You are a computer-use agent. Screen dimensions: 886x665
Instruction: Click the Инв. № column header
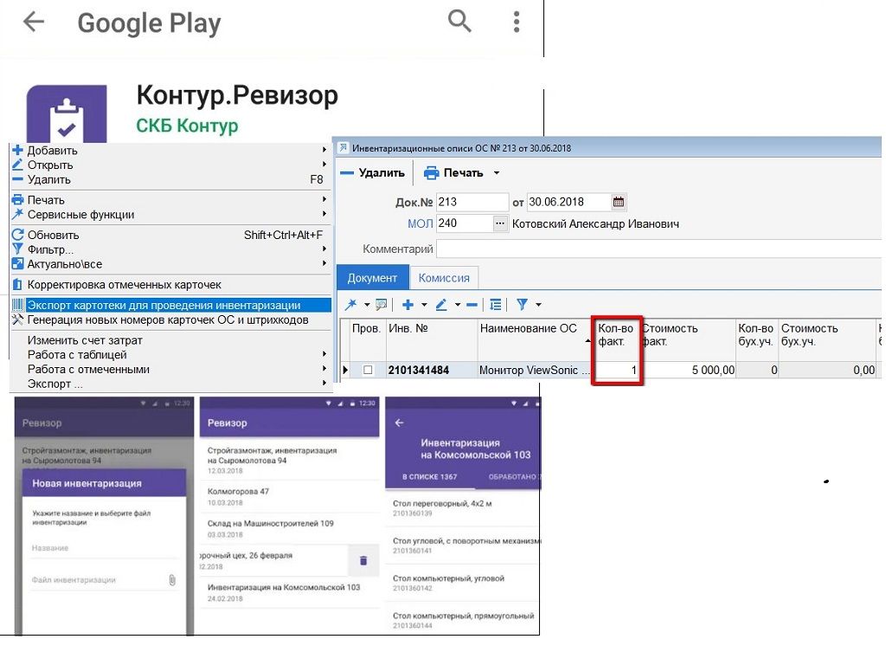(433, 339)
